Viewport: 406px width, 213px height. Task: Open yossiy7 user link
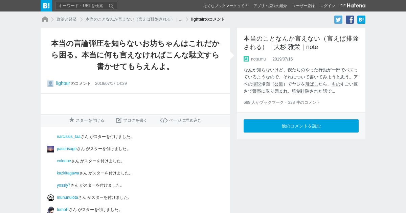(x=64, y=185)
